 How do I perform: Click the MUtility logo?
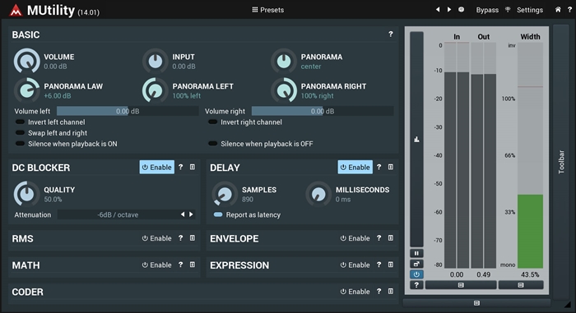pos(16,11)
